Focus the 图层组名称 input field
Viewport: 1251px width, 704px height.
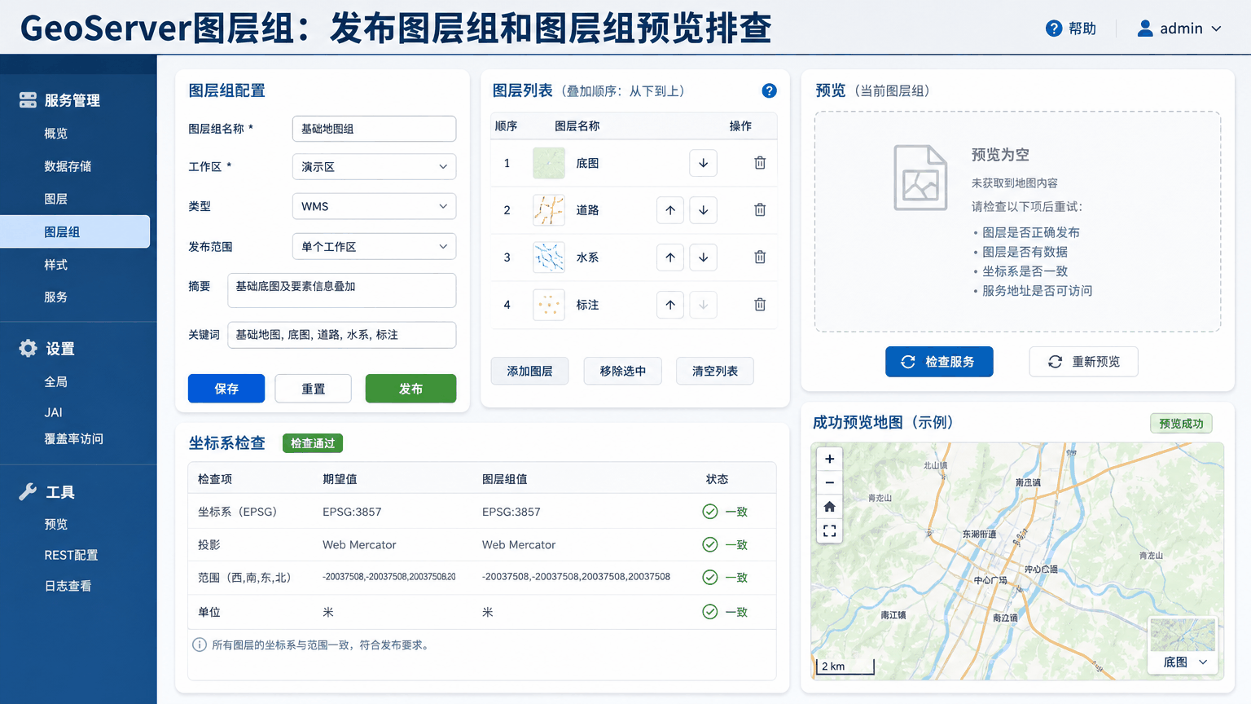point(374,129)
